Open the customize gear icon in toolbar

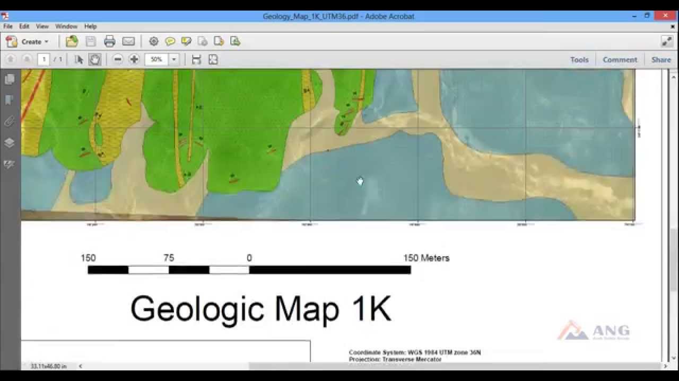154,41
